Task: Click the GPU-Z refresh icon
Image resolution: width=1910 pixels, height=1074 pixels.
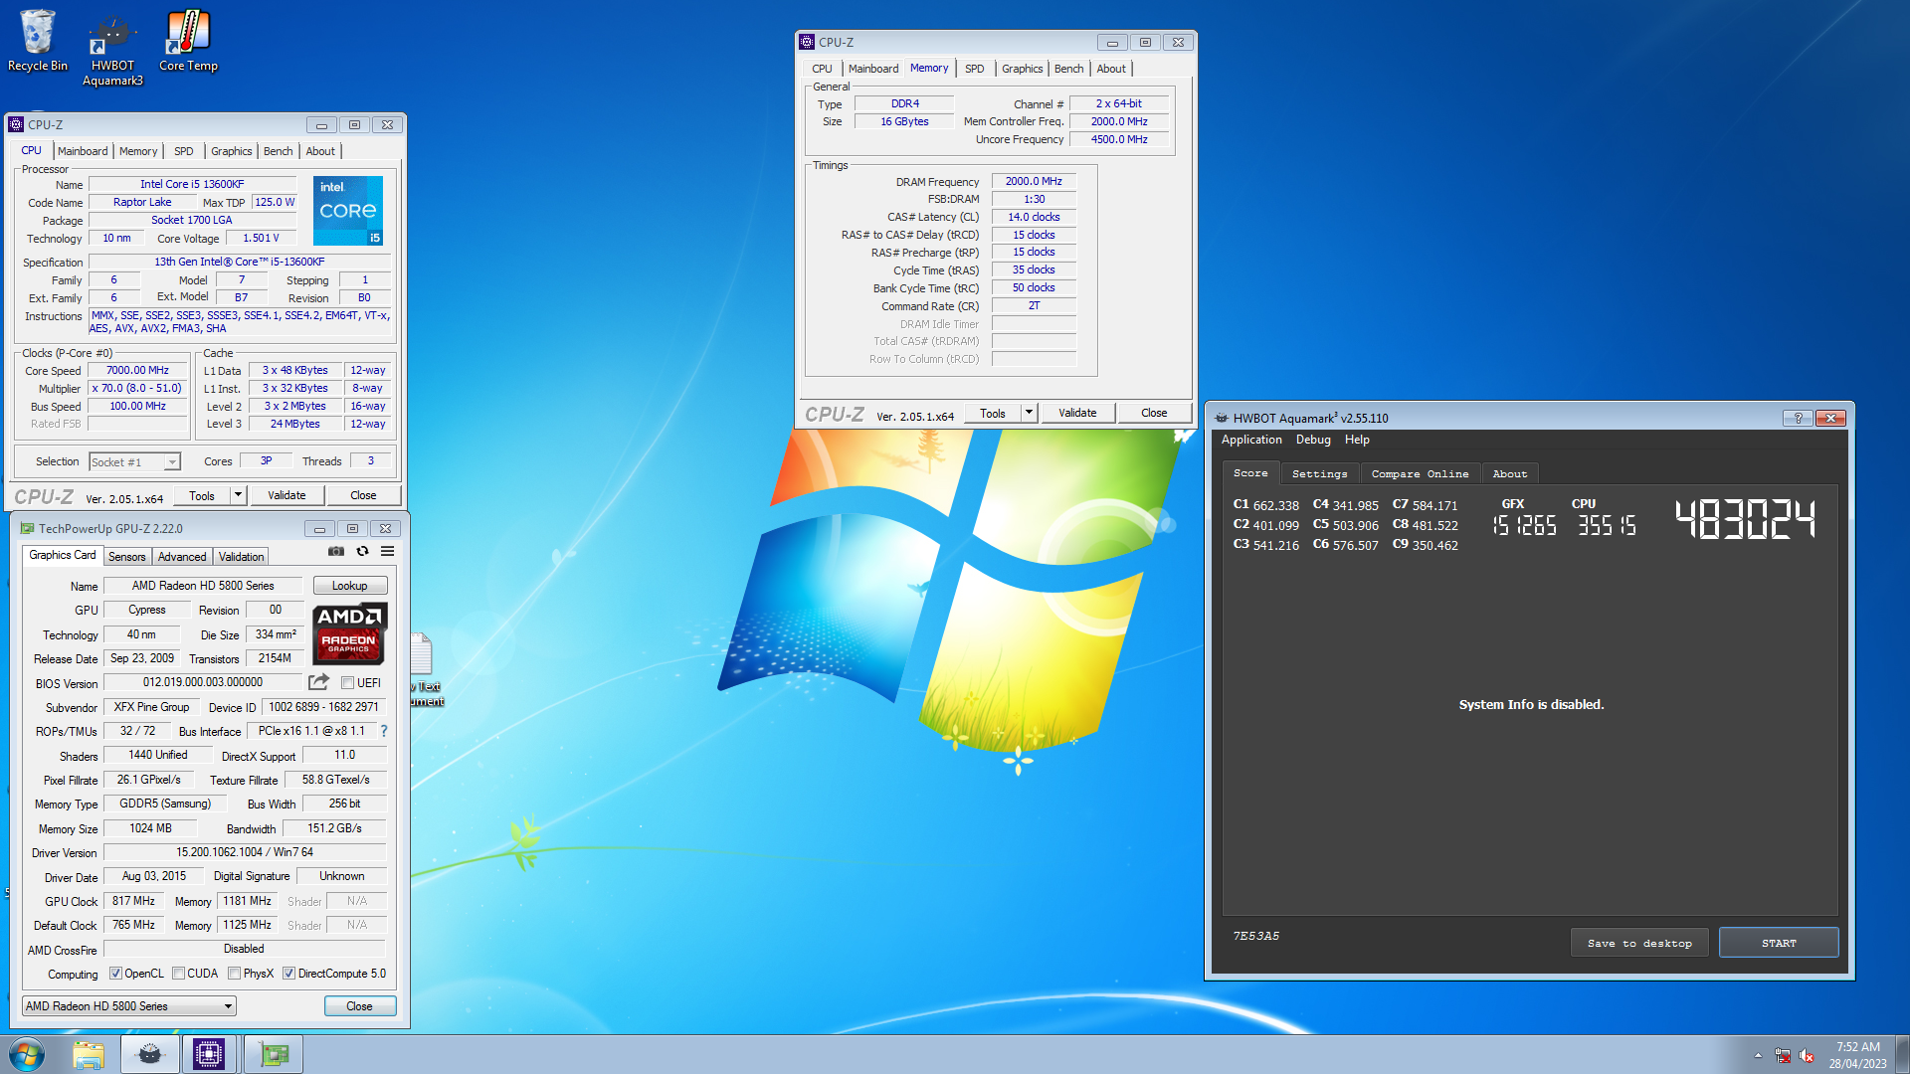Action: (362, 551)
